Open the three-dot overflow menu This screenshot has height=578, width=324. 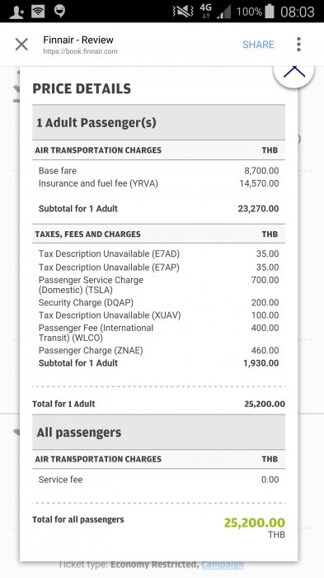click(298, 45)
